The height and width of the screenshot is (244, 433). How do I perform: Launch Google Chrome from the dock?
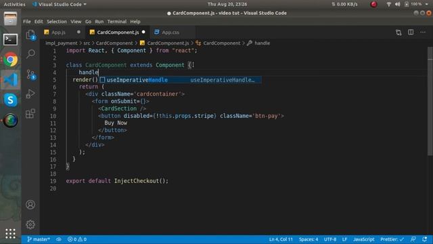click(11, 60)
